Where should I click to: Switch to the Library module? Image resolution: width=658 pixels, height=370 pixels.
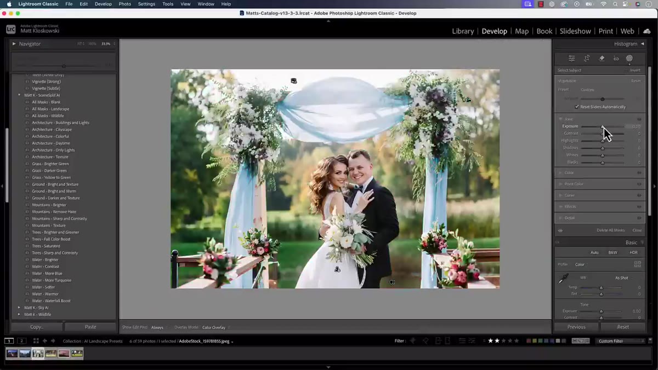tap(463, 31)
